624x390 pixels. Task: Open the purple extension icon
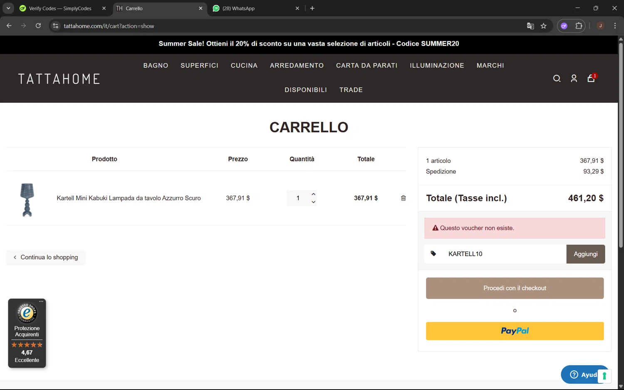tap(564, 26)
